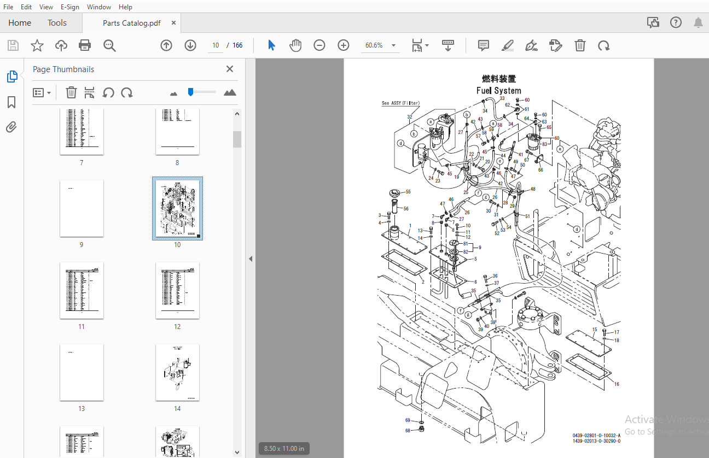Viewport: 709px width, 458px height.
Task: Enlarge thumbnails with the large mountain icon
Action: coord(230,93)
